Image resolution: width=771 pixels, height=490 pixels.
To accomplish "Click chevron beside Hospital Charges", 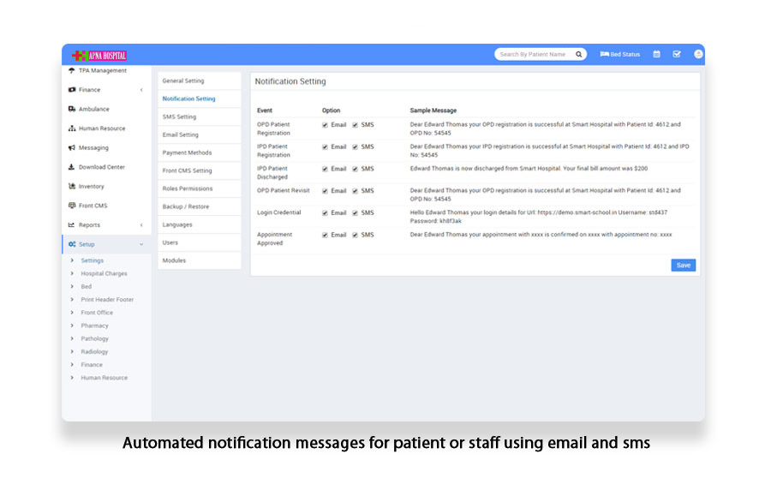I will pyautogui.click(x=72, y=273).
